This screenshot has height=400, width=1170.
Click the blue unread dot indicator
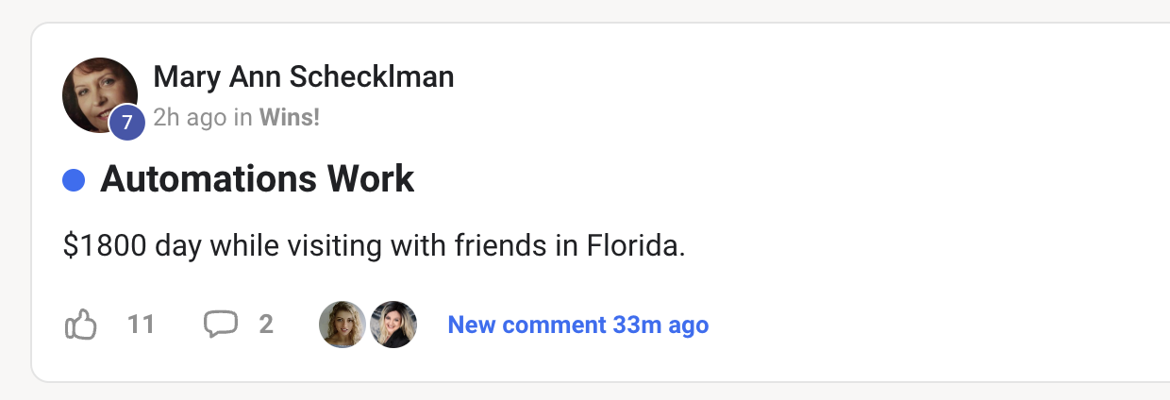(74, 180)
